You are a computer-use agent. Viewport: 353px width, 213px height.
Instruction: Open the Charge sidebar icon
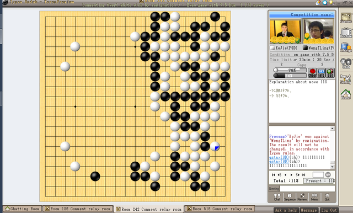coord(346,47)
